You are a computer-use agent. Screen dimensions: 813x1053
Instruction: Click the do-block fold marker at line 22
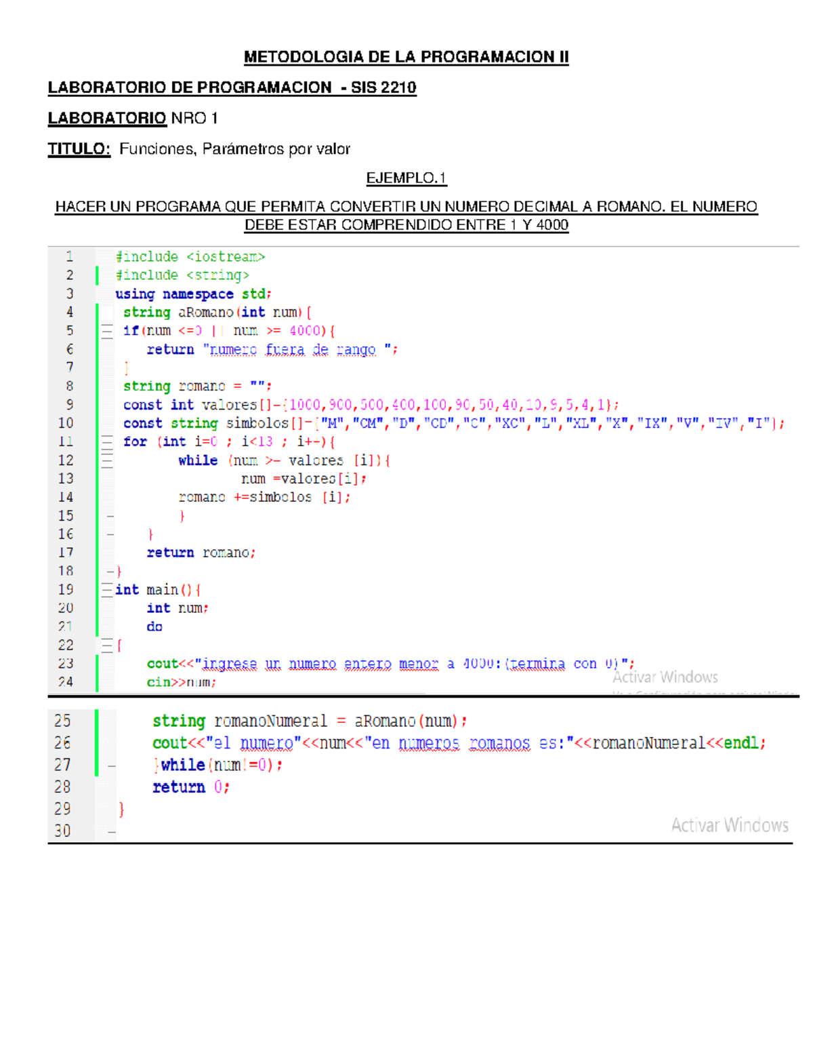coord(108,644)
